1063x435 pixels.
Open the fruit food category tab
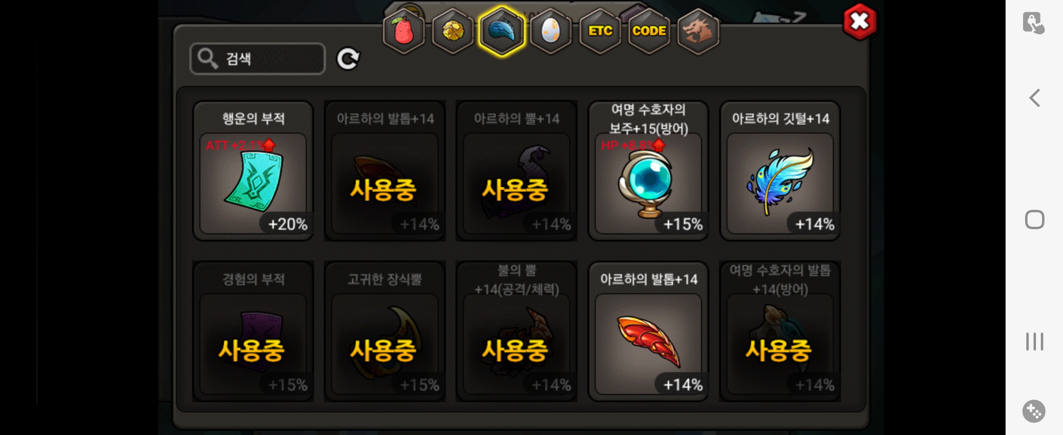[404, 31]
